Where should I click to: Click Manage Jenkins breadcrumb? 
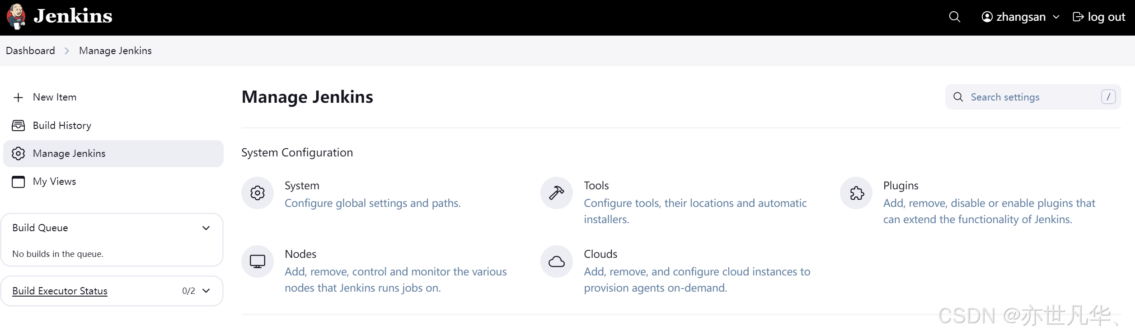115,50
